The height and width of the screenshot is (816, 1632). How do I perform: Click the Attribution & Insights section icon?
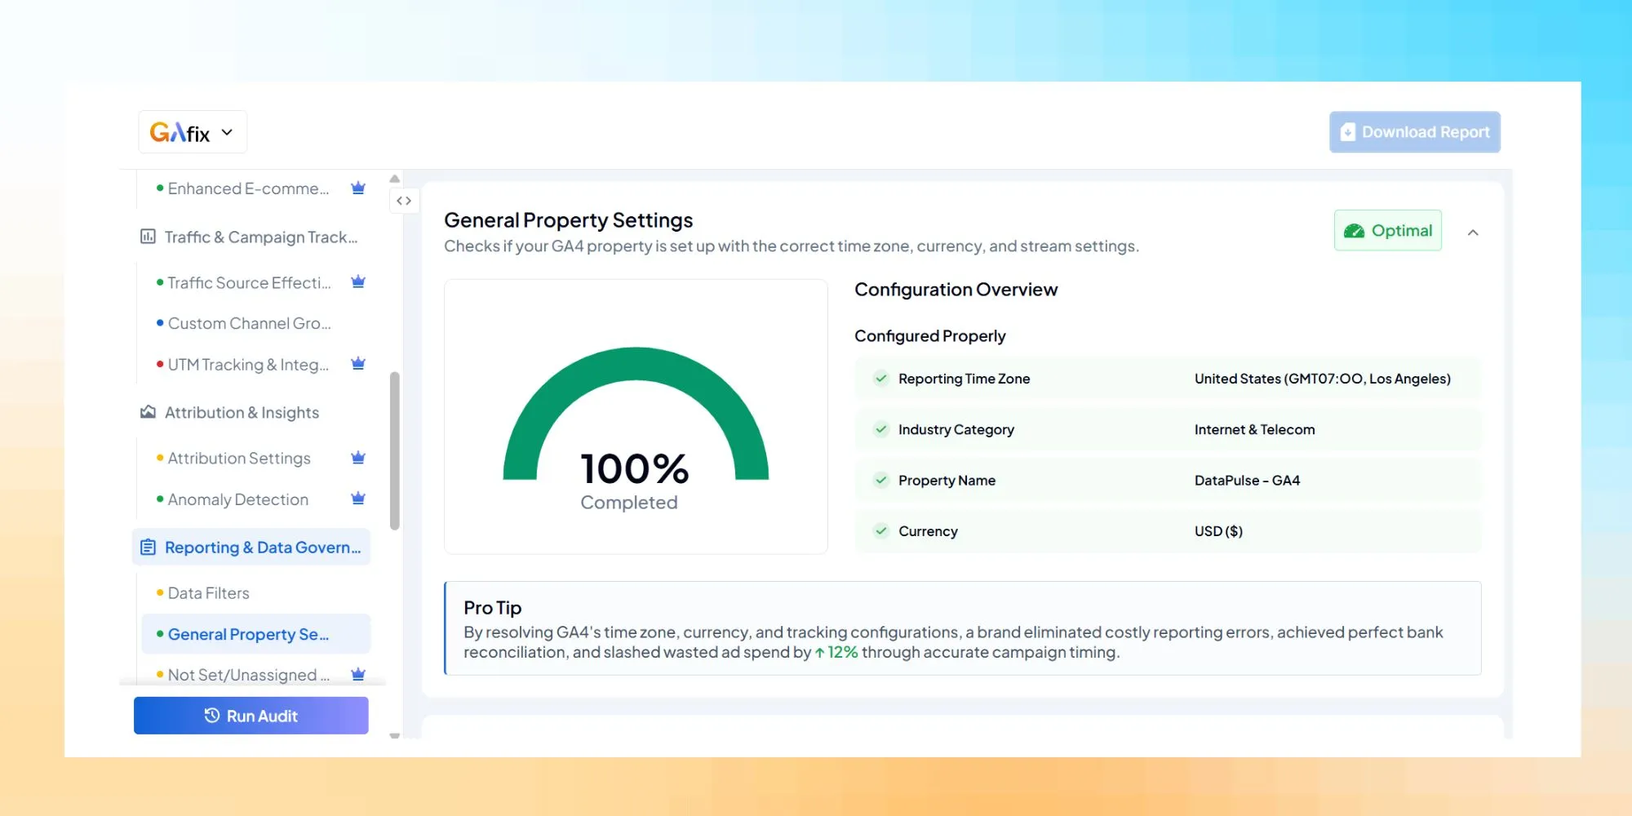tap(148, 412)
